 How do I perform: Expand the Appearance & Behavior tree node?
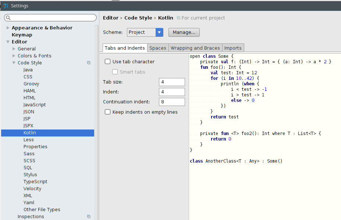(x=7, y=28)
